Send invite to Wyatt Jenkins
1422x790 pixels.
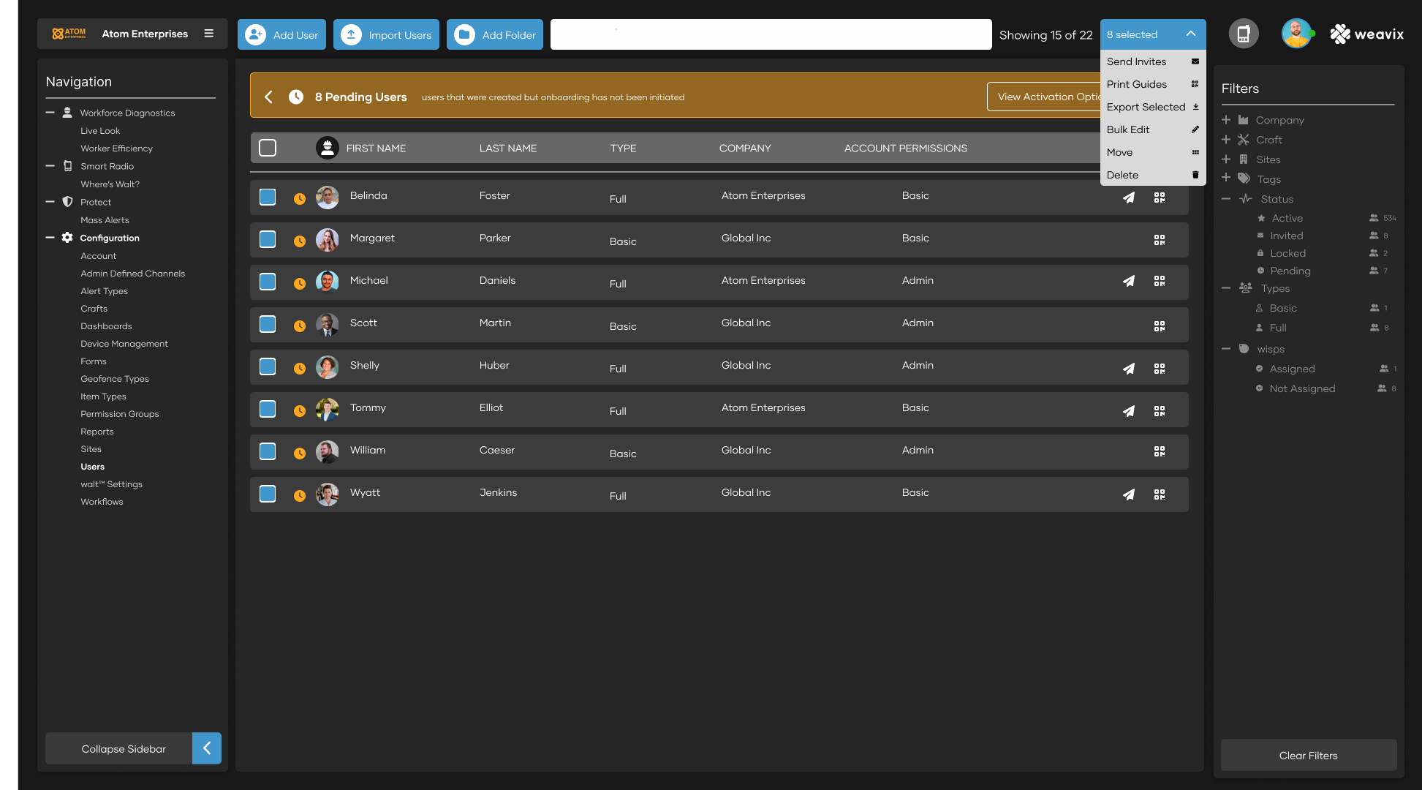point(1129,494)
